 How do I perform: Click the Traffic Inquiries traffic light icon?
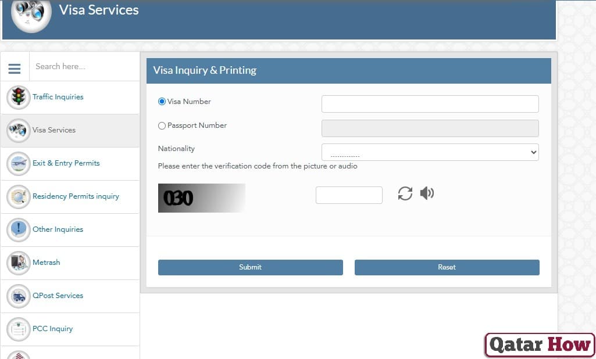click(18, 97)
